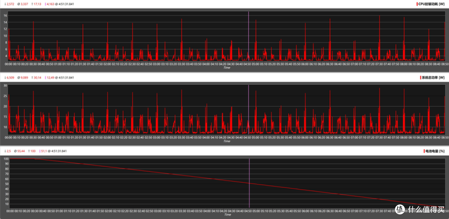Click the 电池电量 [%] legend label
This screenshot has height=219, width=449.
[x=435, y=151]
